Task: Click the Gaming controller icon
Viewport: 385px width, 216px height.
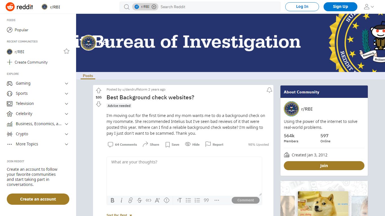Action: 10,84
